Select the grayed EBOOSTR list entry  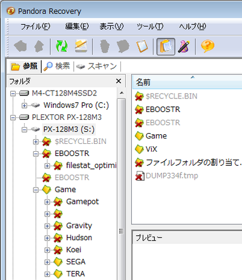tap(163, 123)
